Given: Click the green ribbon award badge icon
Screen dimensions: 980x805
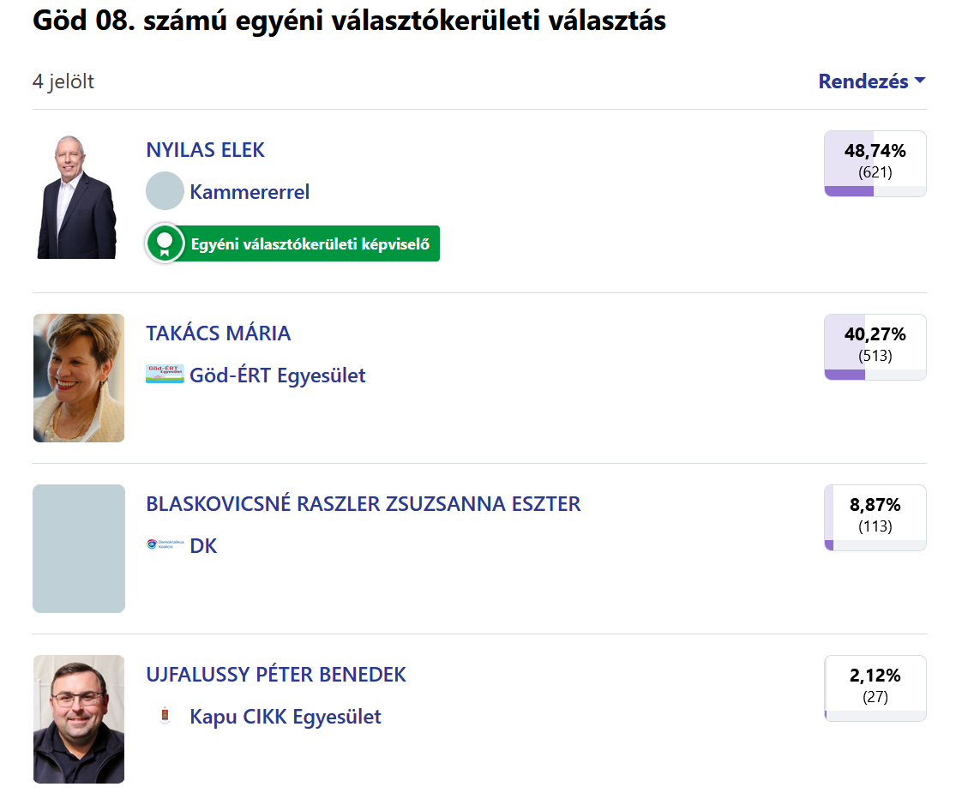Looking at the screenshot, I should 165,243.
